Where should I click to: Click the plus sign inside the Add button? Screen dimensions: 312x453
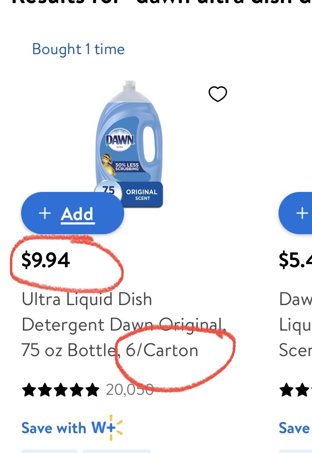coord(45,214)
